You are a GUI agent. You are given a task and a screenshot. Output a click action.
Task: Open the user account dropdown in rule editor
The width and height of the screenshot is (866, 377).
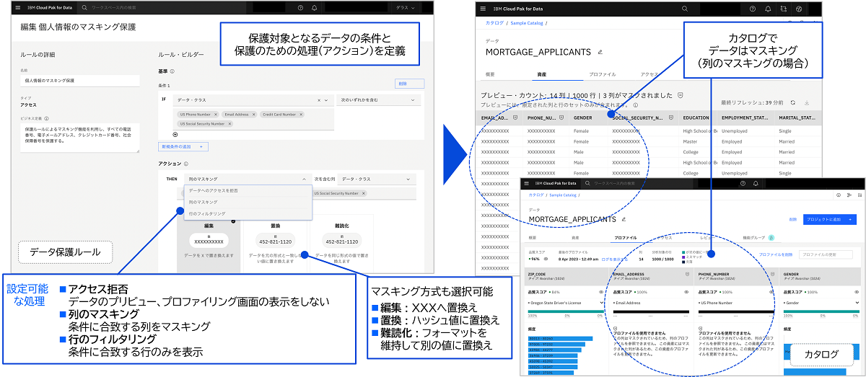tap(406, 7)
